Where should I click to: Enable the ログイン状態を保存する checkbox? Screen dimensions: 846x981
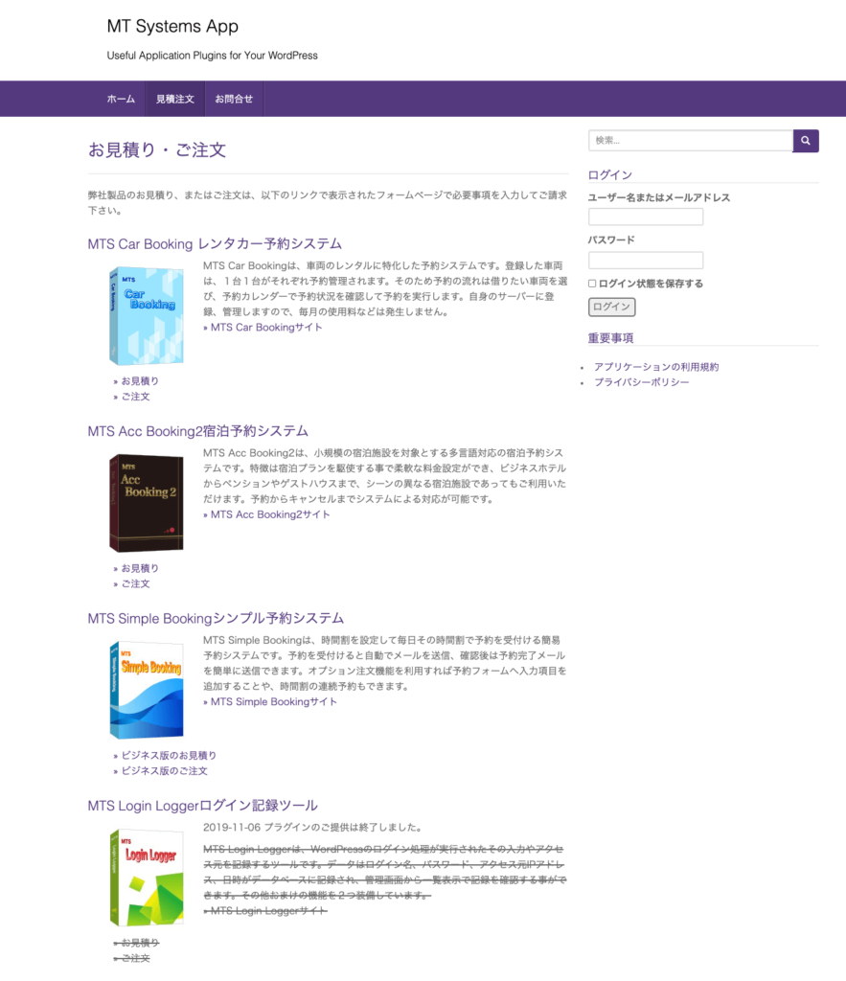click(592, 284)
